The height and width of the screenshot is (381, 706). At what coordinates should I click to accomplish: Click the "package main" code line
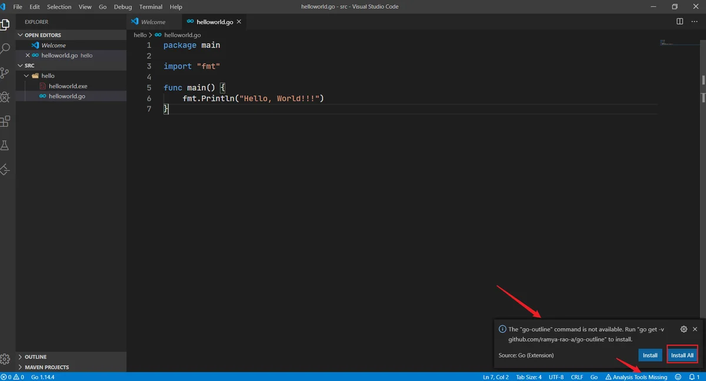192,45
